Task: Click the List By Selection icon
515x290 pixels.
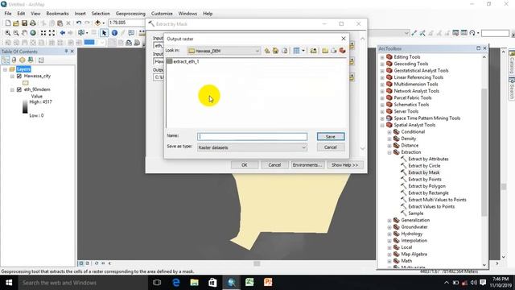Action: [31, 60]
